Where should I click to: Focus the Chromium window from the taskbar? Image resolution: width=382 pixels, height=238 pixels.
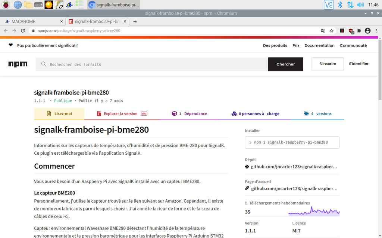click(x=114, y=4)
